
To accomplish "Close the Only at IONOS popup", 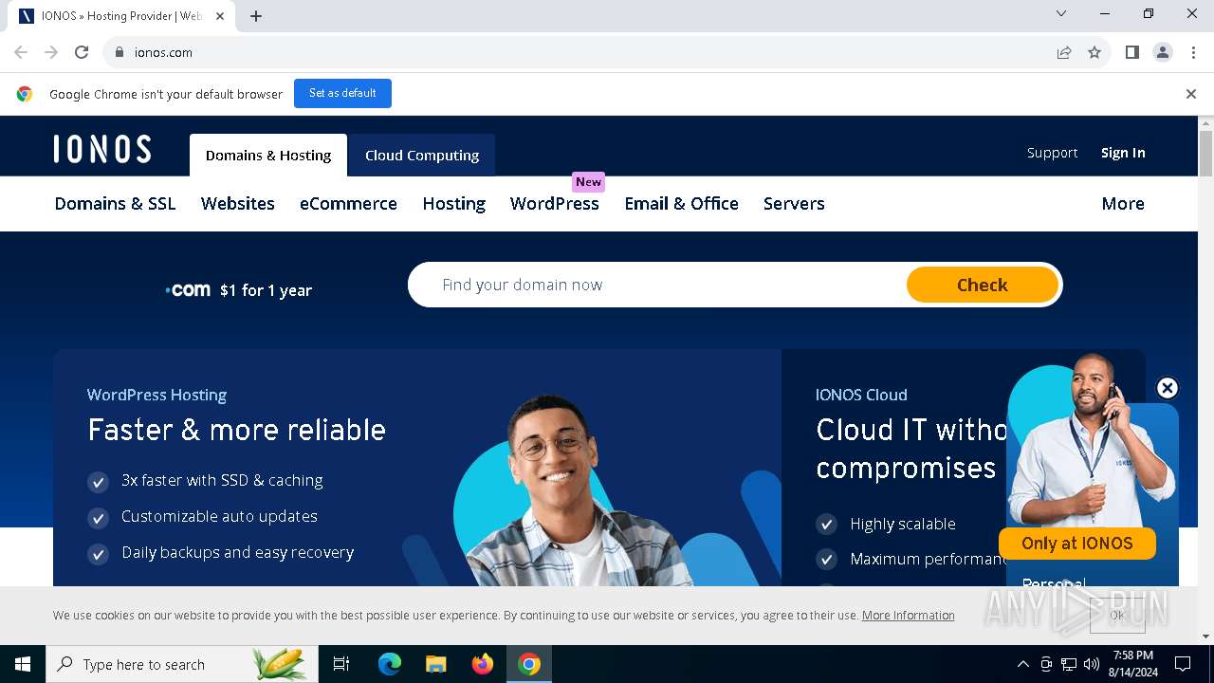I will [1168, 388].
